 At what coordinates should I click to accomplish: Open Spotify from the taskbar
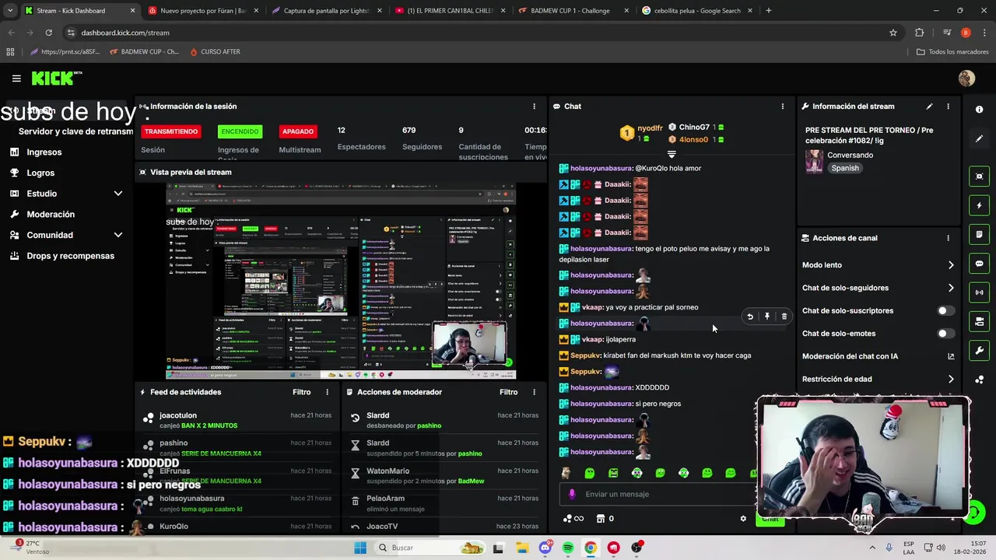click(x=568, y=548)
